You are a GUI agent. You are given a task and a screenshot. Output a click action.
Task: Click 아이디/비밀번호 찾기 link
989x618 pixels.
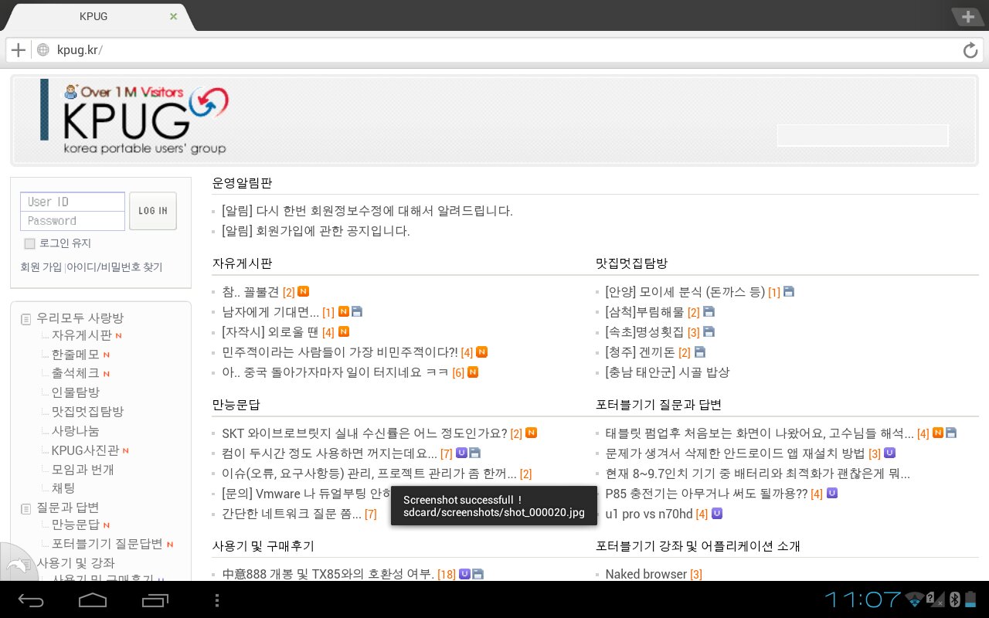(x=114, y=267)
